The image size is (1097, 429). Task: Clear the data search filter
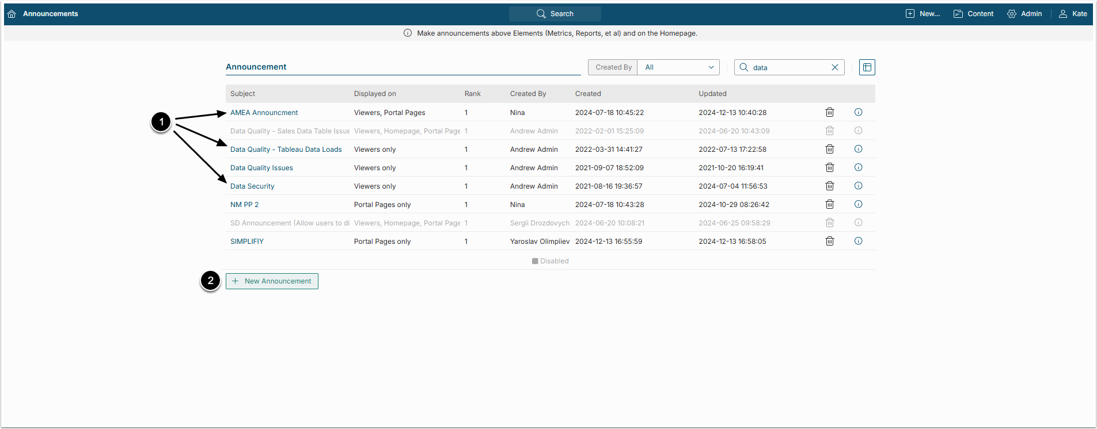point(834,67)
